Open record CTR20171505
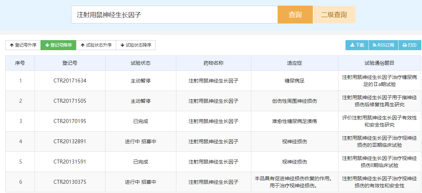The image size is (422, 193). (70, 101)
